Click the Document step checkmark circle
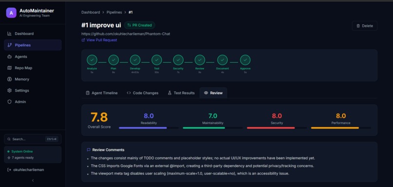 tap(222, 60)
